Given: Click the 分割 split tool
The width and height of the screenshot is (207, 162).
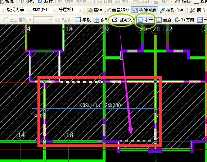Looking at the screenshot, I should [x=141, y=1].
